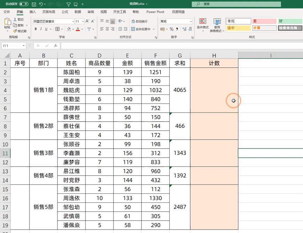This screenshot has height=233, width=303.
Task: Toggle Underline formatting
Action: pos(46,29)
